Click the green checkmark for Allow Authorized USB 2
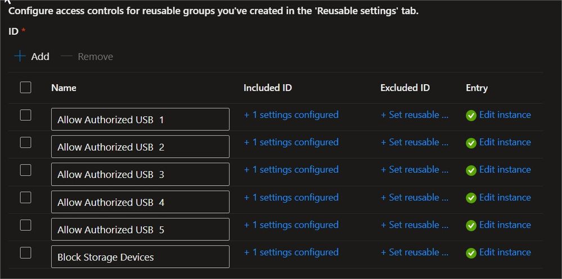562x279 pixels. pos(471,143)
